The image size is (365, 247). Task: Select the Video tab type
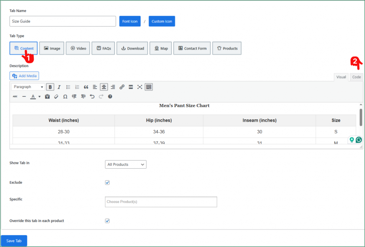[78, 48]
